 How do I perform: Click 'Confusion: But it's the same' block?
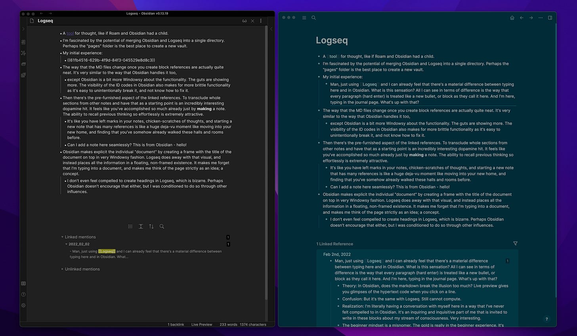[401, 299]
